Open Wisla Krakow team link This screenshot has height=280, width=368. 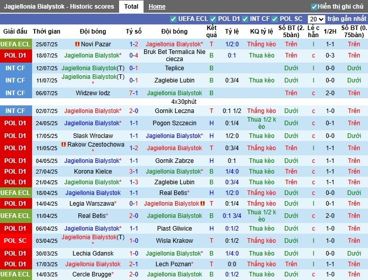tap(175, 241)
